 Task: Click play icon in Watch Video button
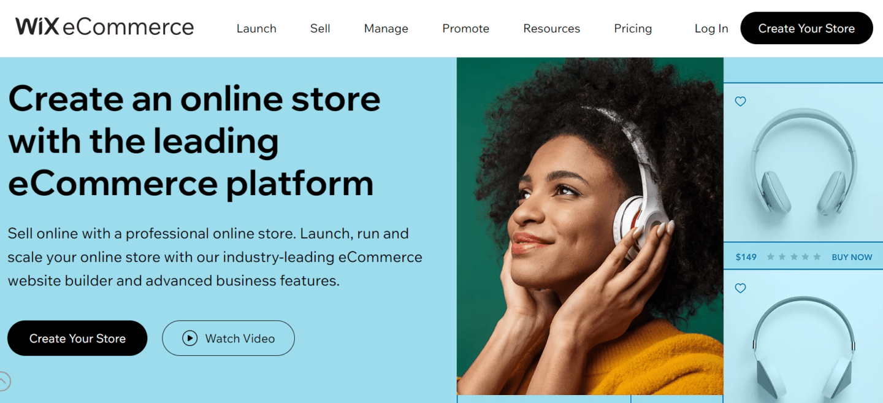[x=190, y=338]
